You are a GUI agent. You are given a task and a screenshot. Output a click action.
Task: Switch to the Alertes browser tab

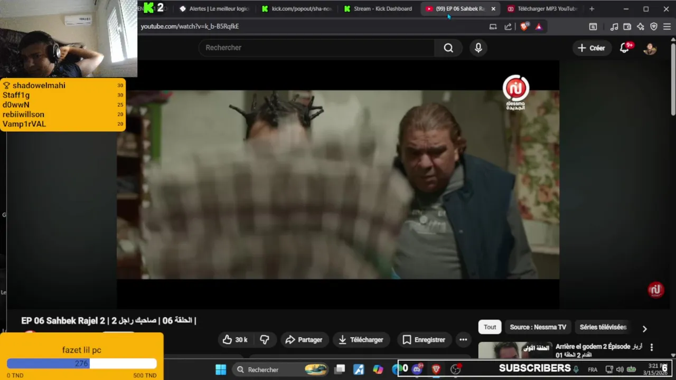click(x=214, y=9)
